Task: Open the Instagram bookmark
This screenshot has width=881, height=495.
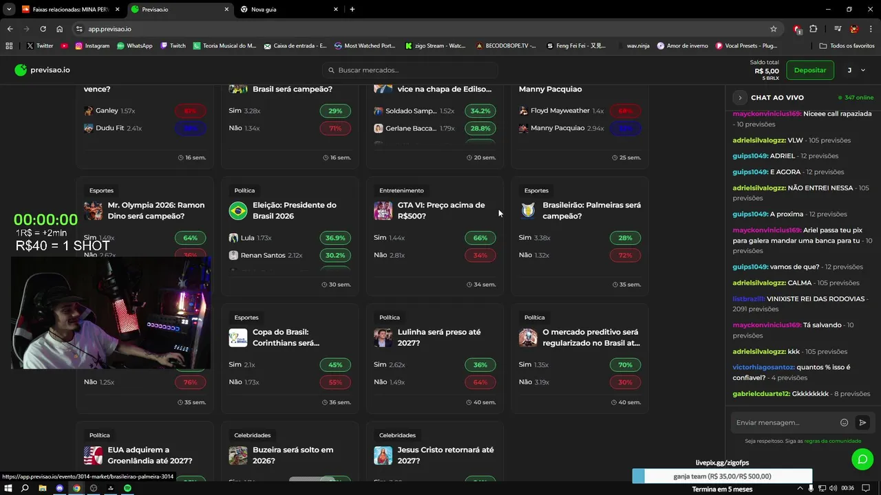Action: [x=92, y=46]
